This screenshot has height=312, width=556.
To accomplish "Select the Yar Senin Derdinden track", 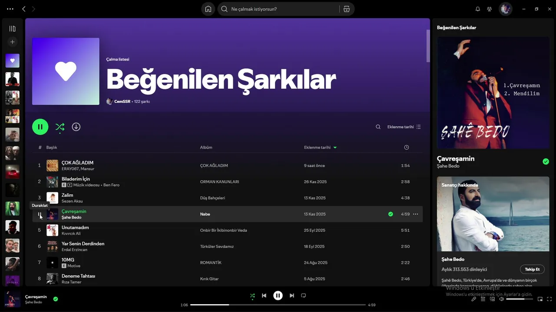I will click(83, 244).
